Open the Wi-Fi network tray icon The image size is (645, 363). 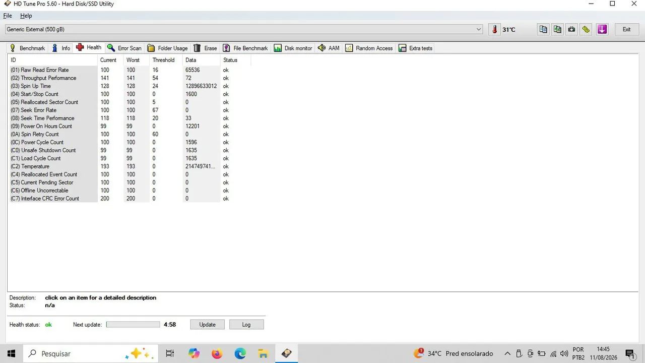(x=553, y=353)
